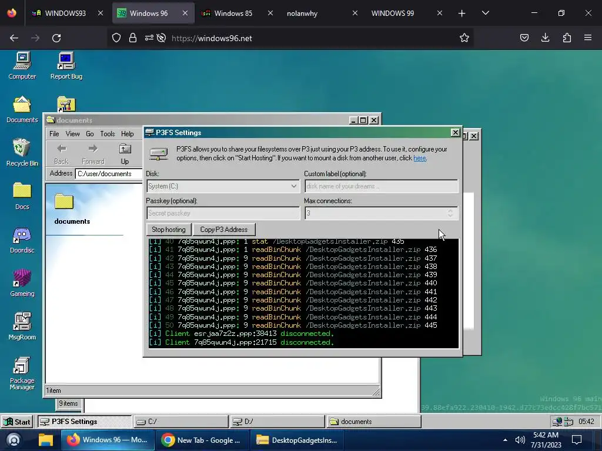Open Windows File Explorer taskbar icon
602x451 pixels.
point(46,440)
